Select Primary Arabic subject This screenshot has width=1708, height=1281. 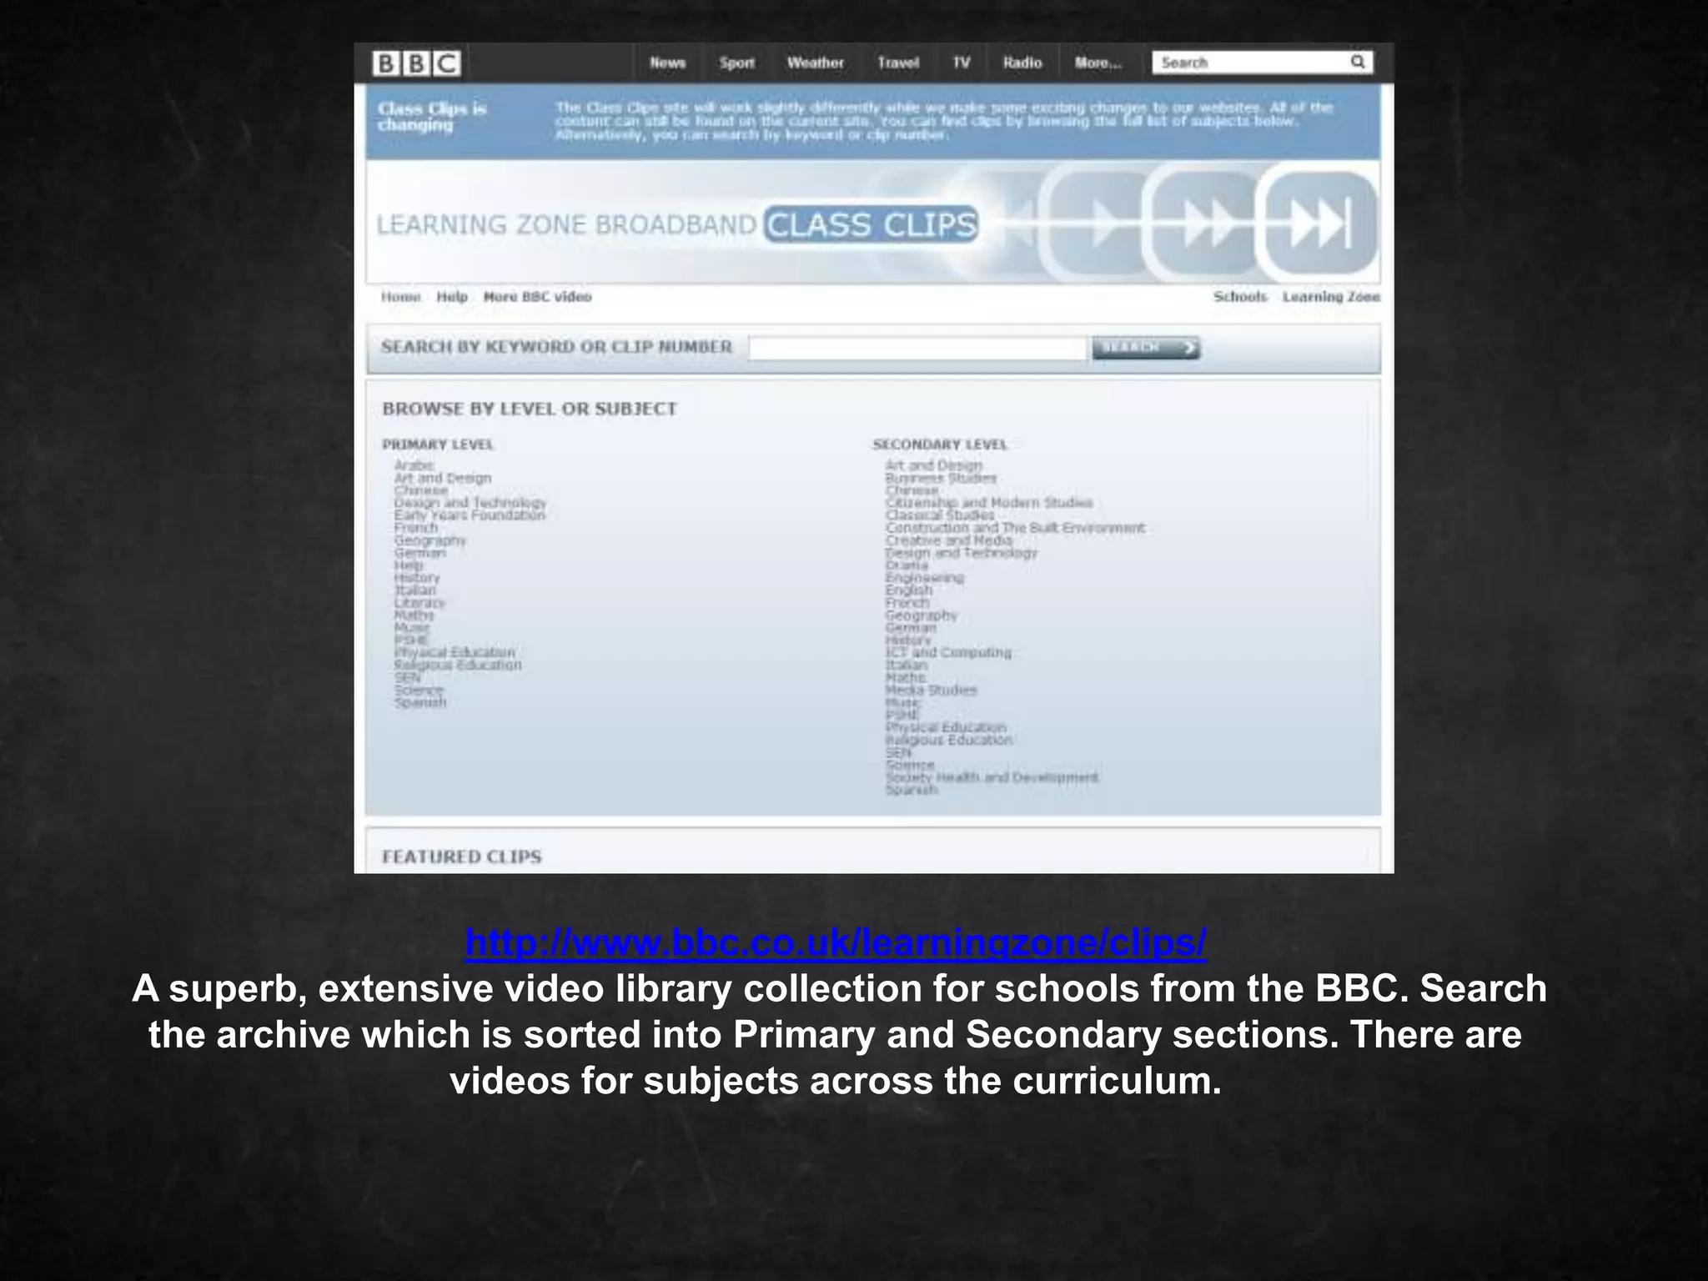pyautogui.click(x=414, y=465)
